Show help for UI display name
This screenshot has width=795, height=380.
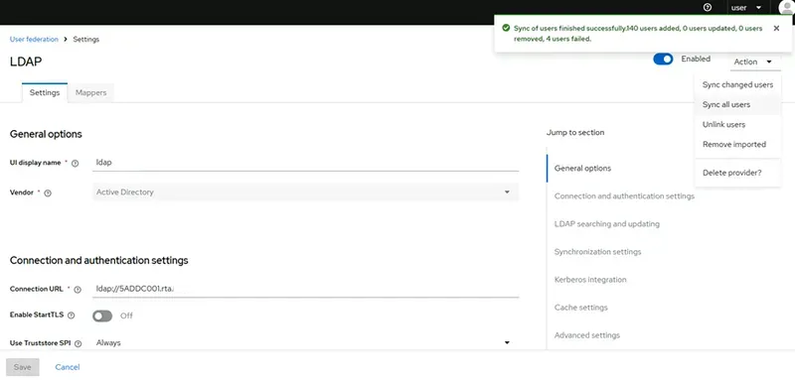pos(76,164)
